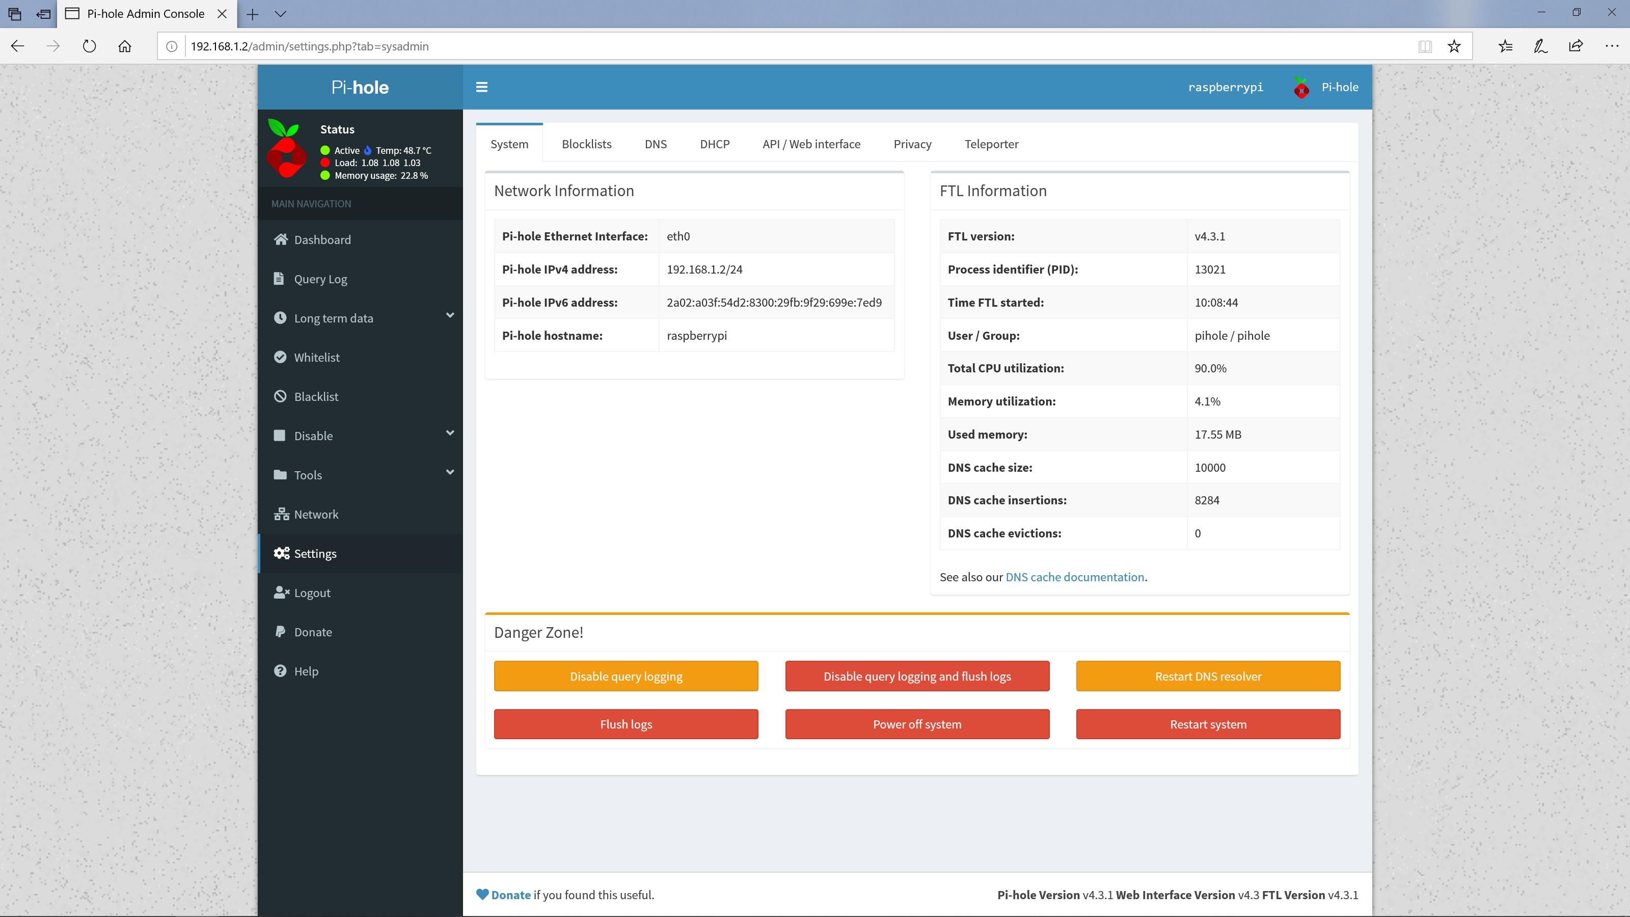Screen dimensions: 1630x917
Task: Click the add notes pen icon
Action: (x=1541, y=46)
